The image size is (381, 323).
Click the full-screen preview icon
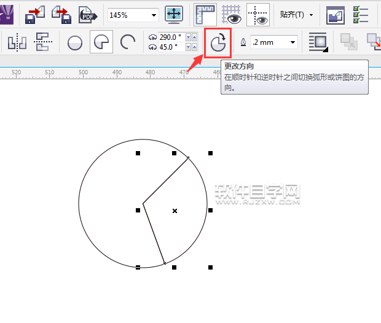(x=174, y=14)
